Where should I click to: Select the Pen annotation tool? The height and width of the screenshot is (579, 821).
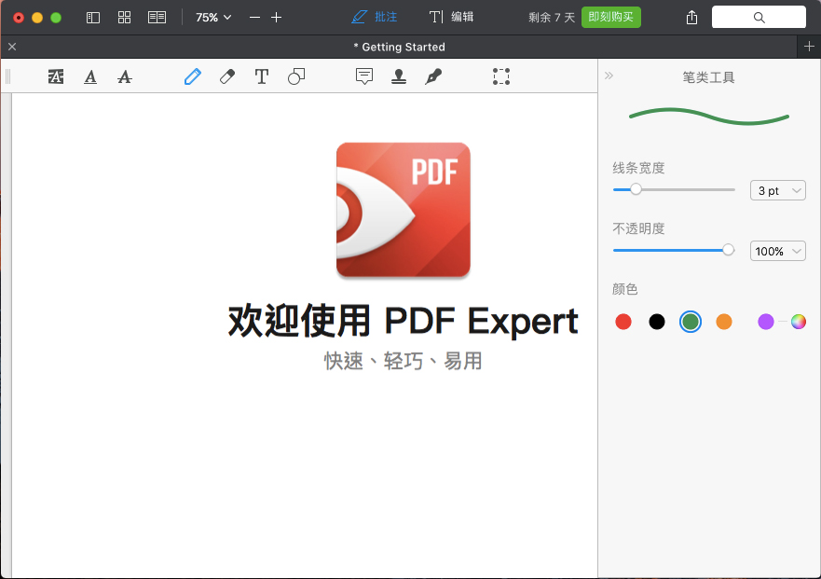pos(193,76)
